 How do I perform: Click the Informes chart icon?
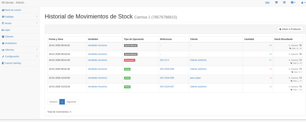click(x=3, y=50)
